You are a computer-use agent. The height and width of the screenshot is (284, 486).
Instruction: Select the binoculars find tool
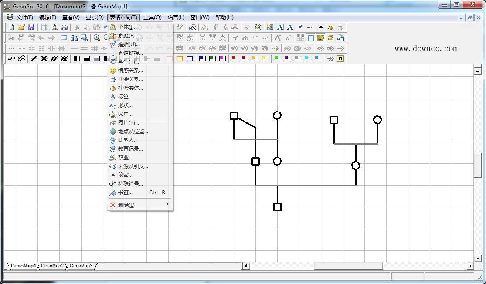(x=75, y=37)
